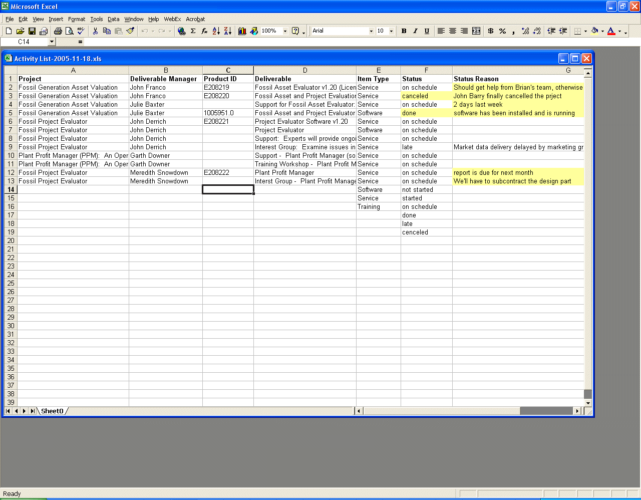Select the Sheet0 worksheet tab

[x=52, y=411]
